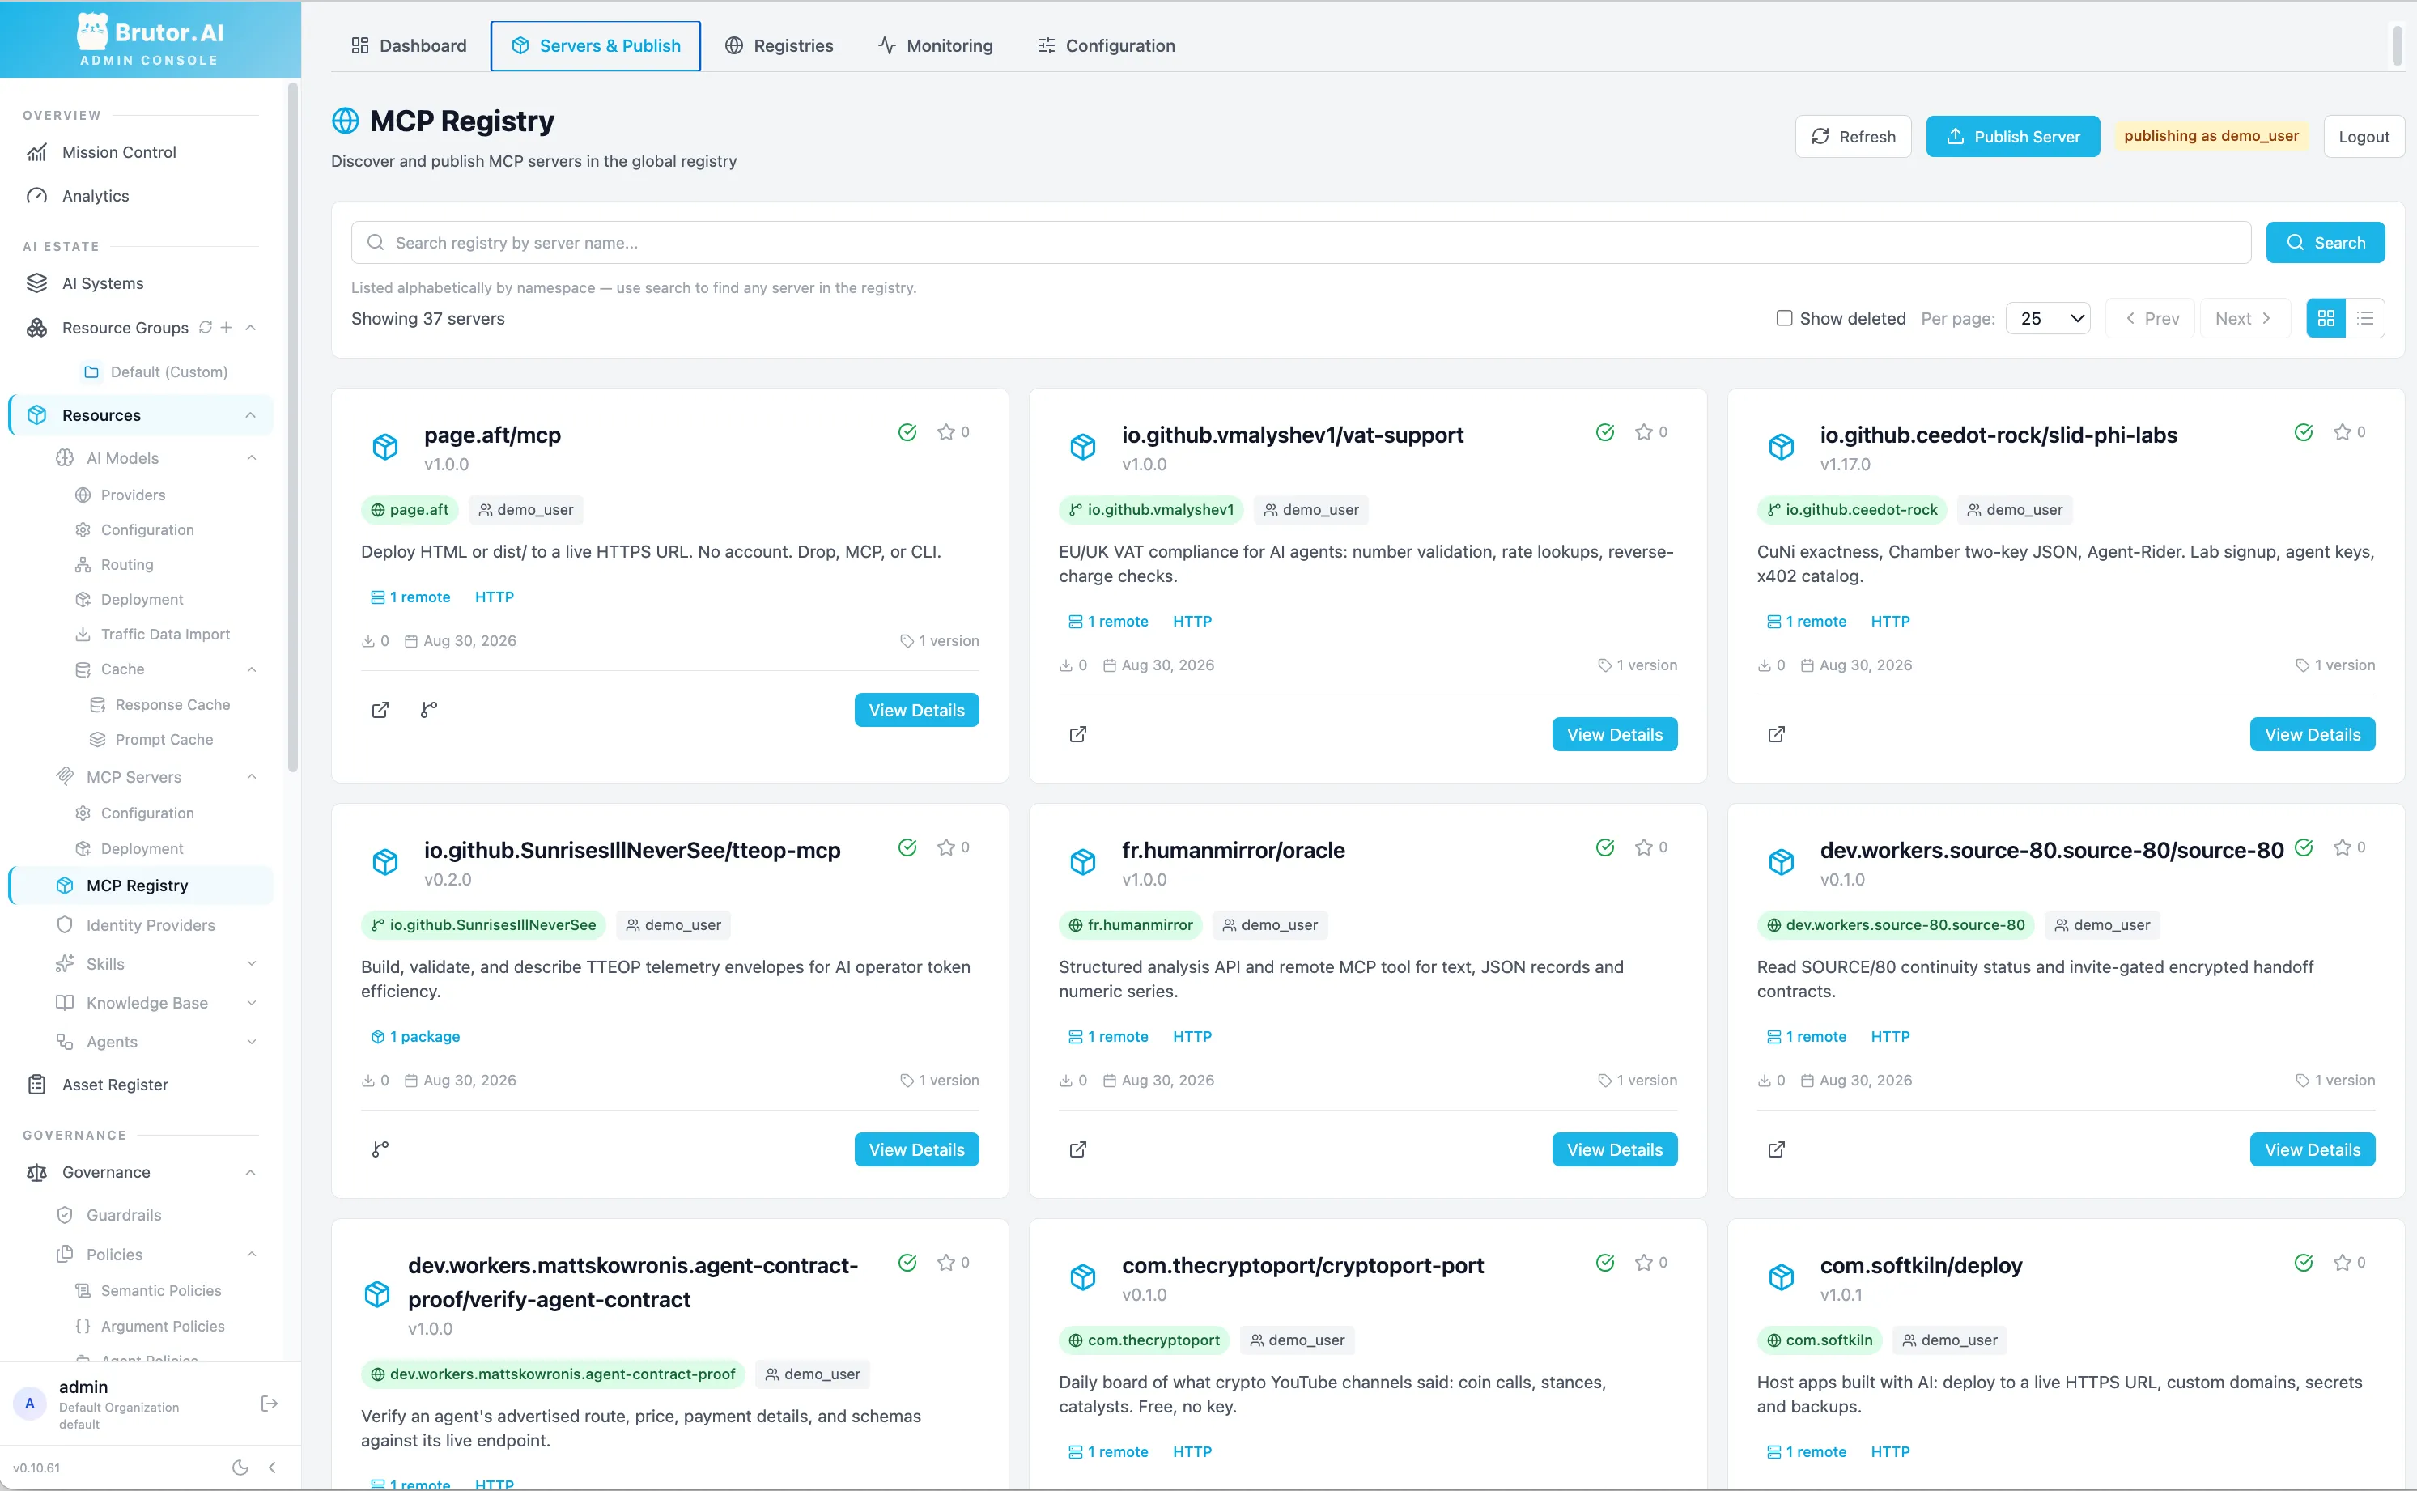Refresh Resource Groups with sidebar sync icon

[x=205, y=327]
